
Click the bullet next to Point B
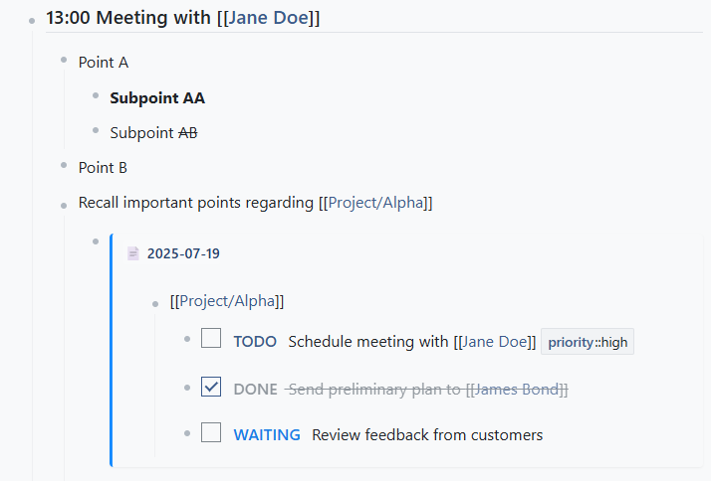(64, 166)
